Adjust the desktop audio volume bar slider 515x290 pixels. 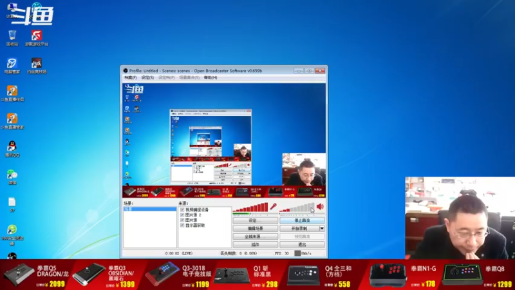pyautogui.click(x=297, y=208)
